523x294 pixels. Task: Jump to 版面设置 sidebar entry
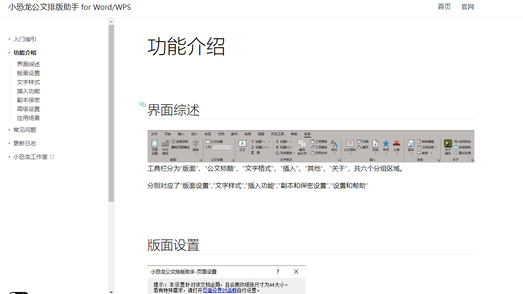point(28,73)
